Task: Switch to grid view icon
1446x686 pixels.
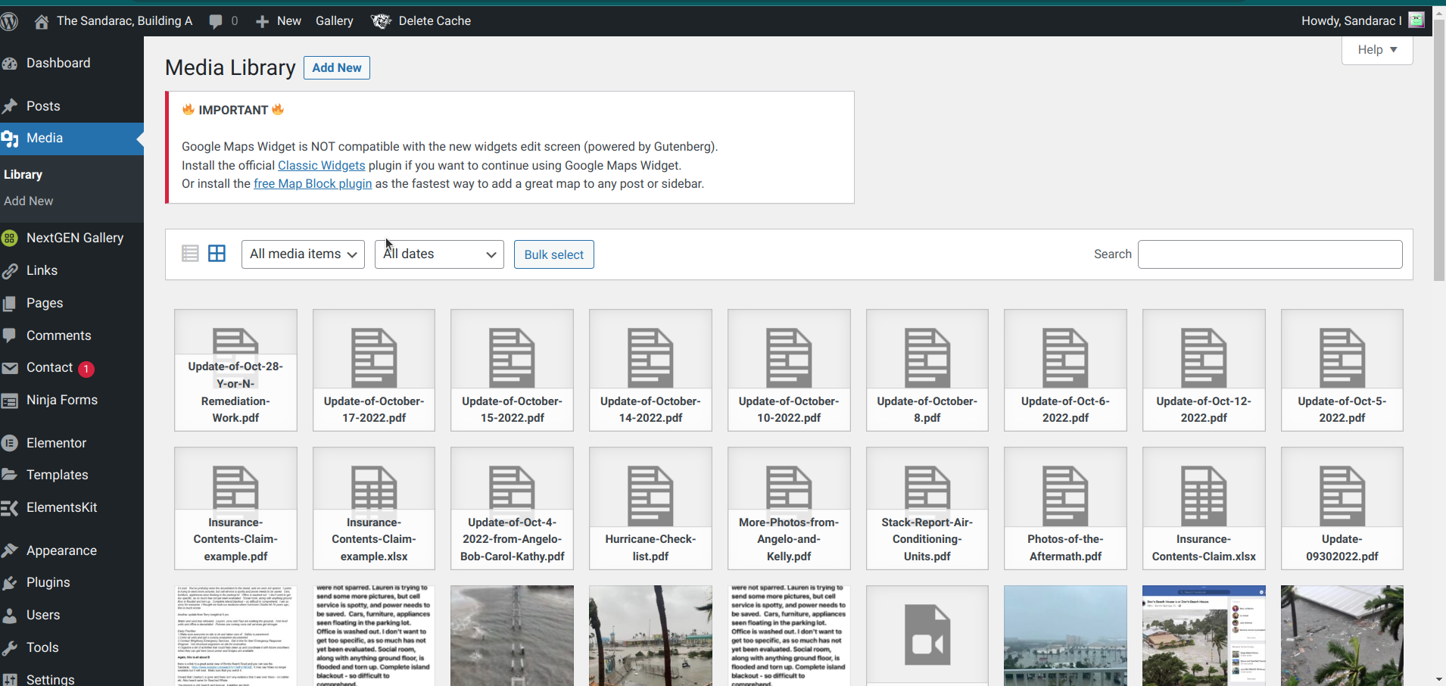Action: tap(217, 254)
